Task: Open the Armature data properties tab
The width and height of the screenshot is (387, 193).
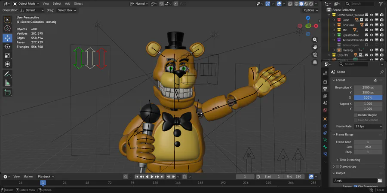Action: [326, 140]
